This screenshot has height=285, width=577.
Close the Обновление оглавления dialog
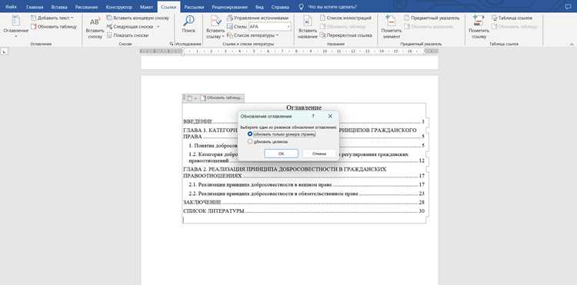[x=330, y=116]
